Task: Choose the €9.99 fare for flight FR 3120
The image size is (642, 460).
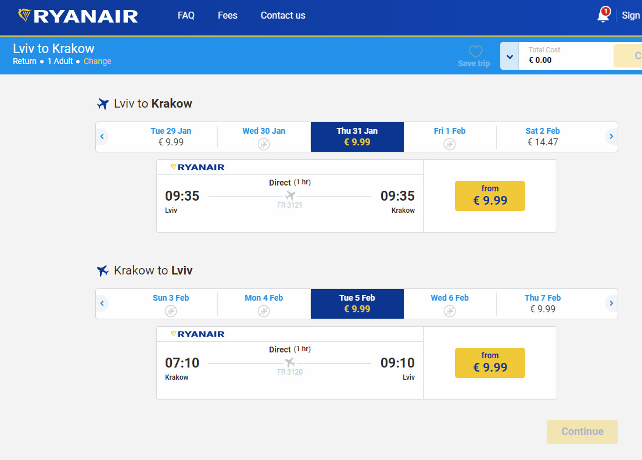Action: tap(490, 362)
